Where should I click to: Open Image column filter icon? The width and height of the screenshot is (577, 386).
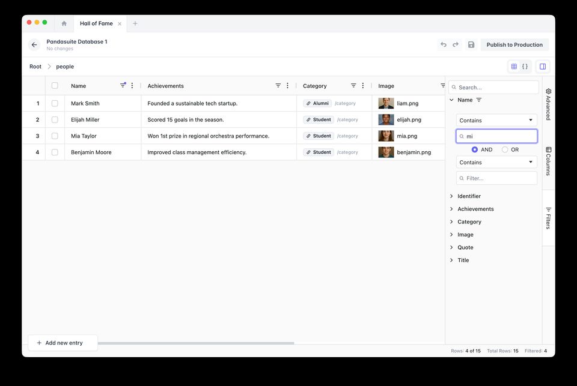coord(443,85)
